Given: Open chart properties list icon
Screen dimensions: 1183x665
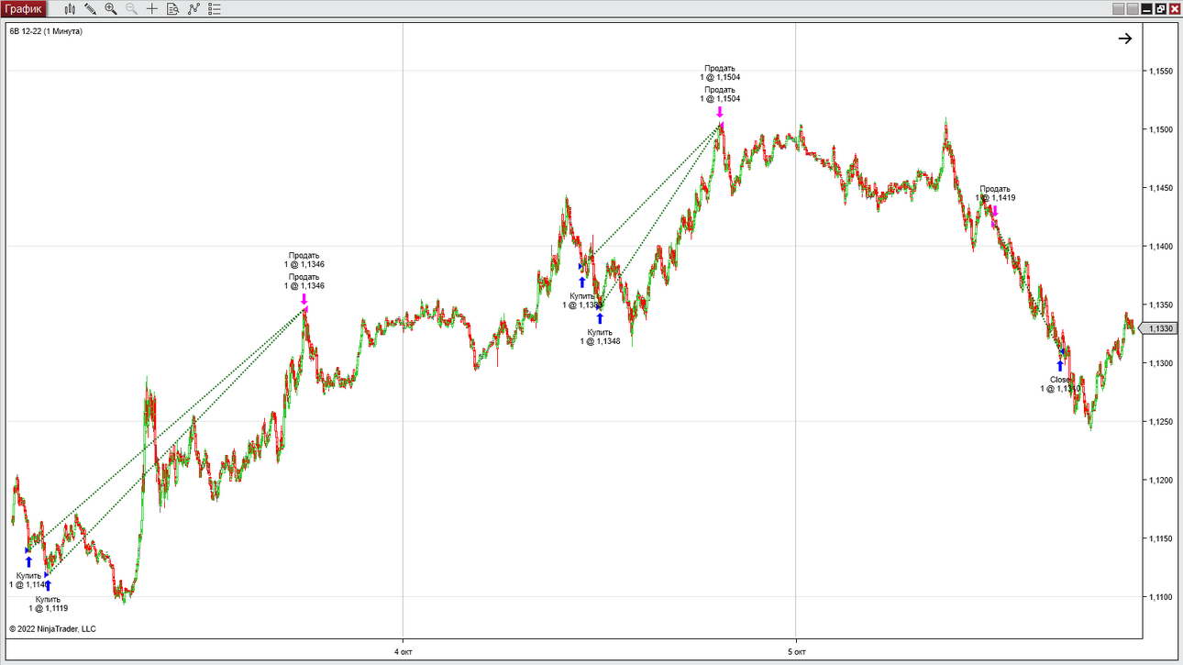Looking at the screenshot, I should point(215,9).
